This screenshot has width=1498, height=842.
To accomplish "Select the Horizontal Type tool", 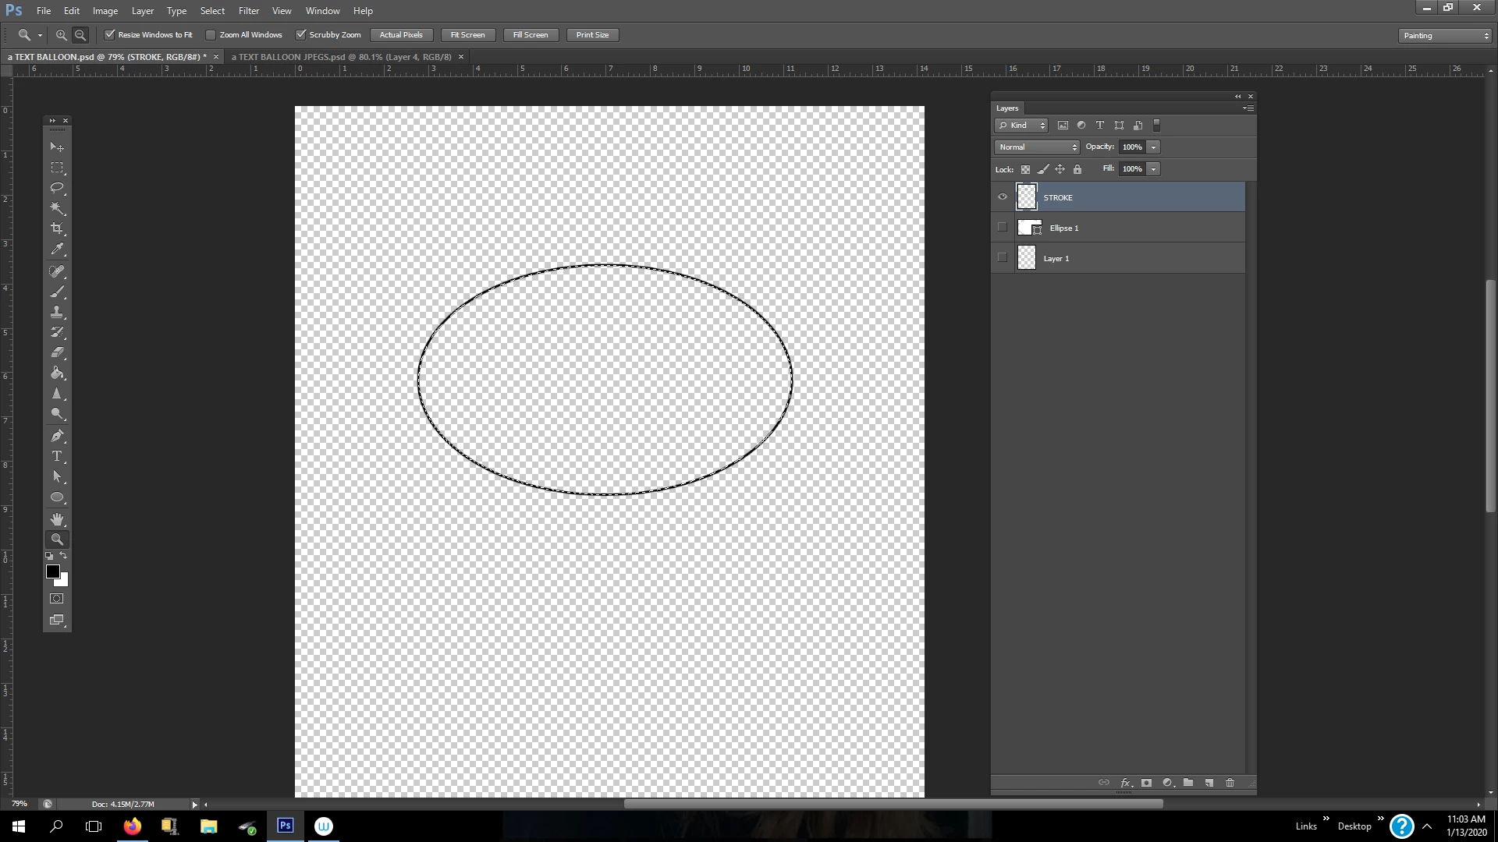I will click(57, 456).
